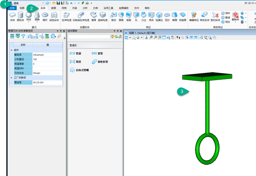Select the 剪切实体 cut solid tool
This screenshot has width=256, height=176.
click(x=215, y=16)
